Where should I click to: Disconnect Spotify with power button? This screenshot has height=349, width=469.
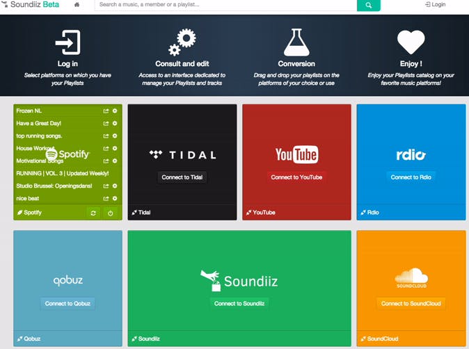[111, 213]
